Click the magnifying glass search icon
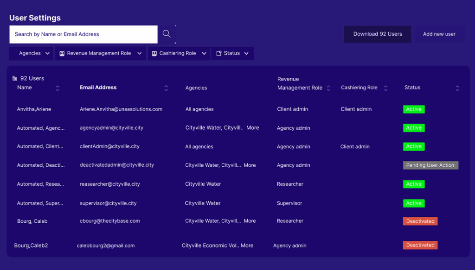475x270 pixels. [167, 34]
